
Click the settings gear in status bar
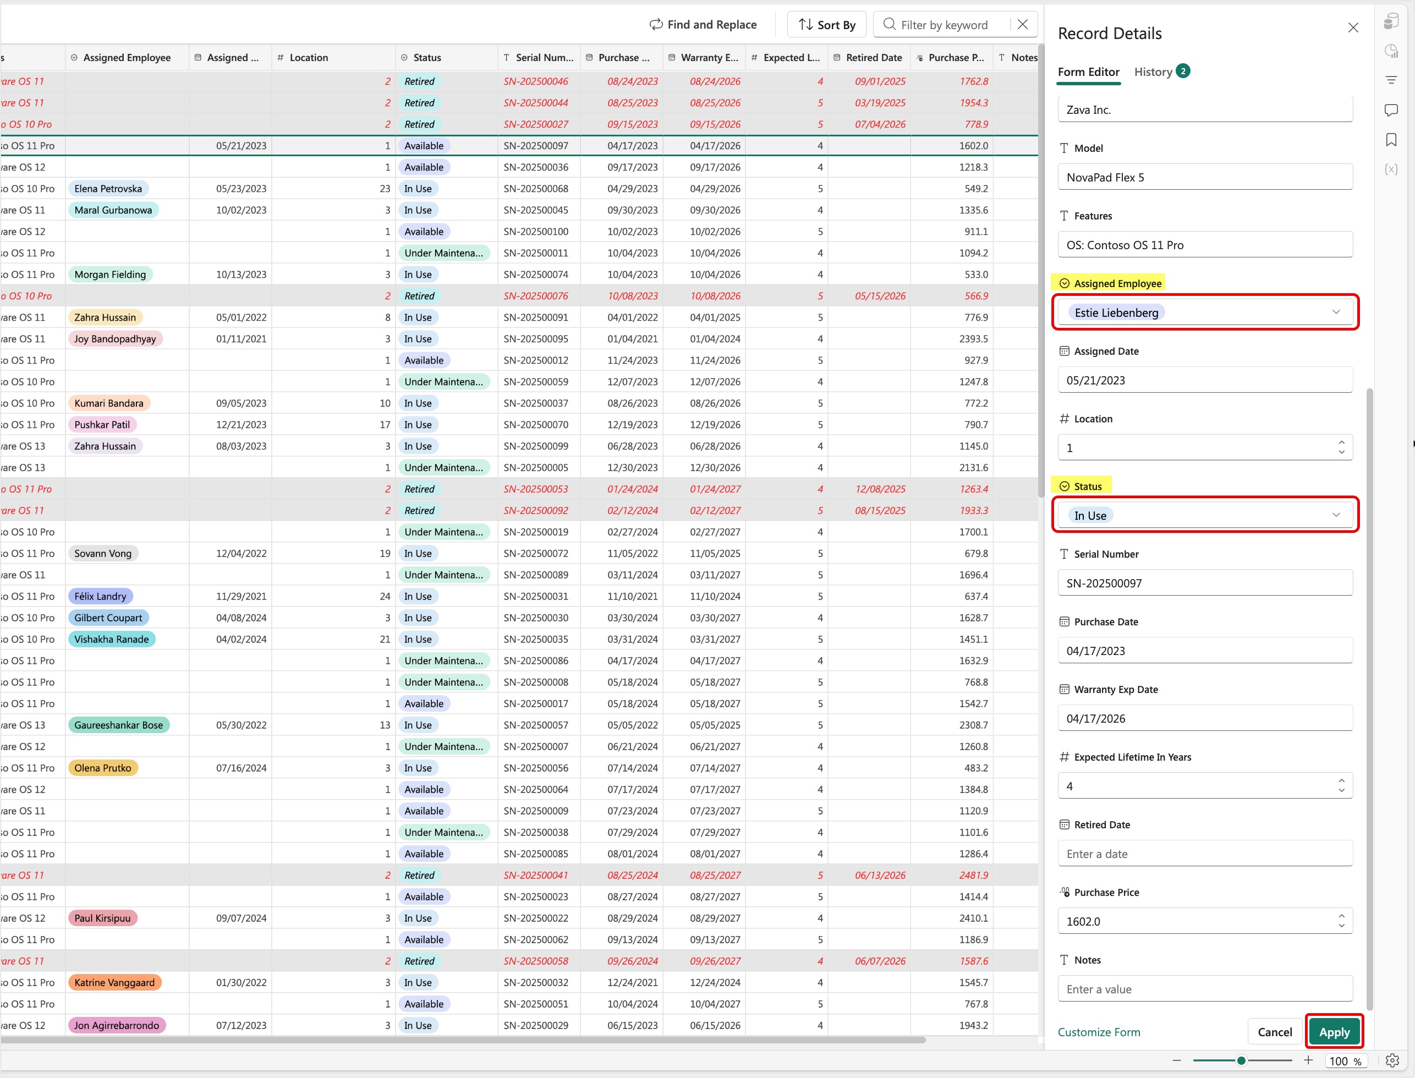(x=1392, y=1060)
